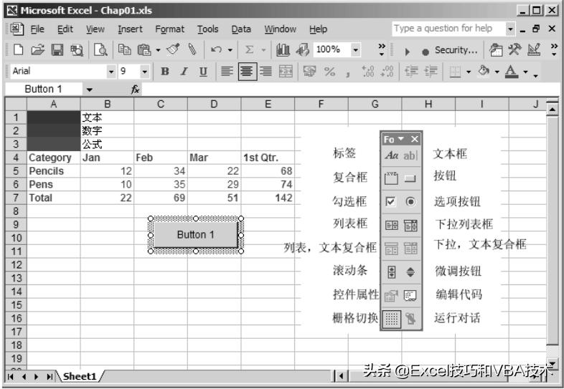
Task: Toggle Underline formatting
Action: [x=203, y=72]
